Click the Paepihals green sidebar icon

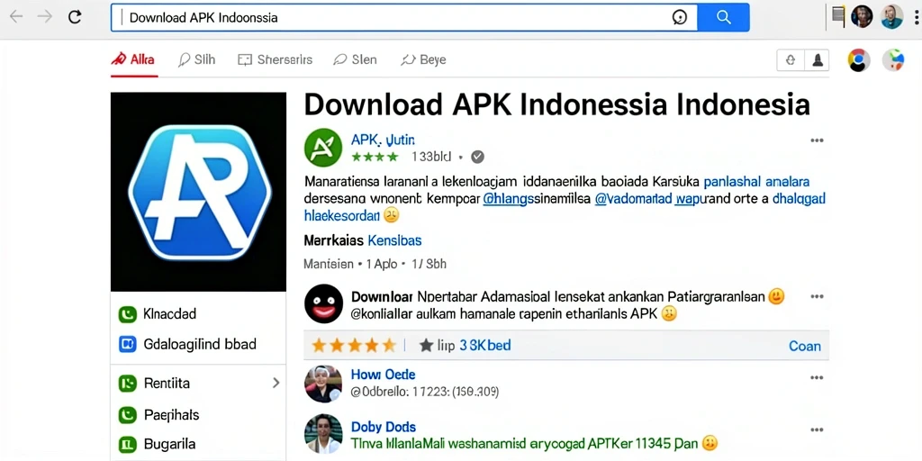coord(127,415)
